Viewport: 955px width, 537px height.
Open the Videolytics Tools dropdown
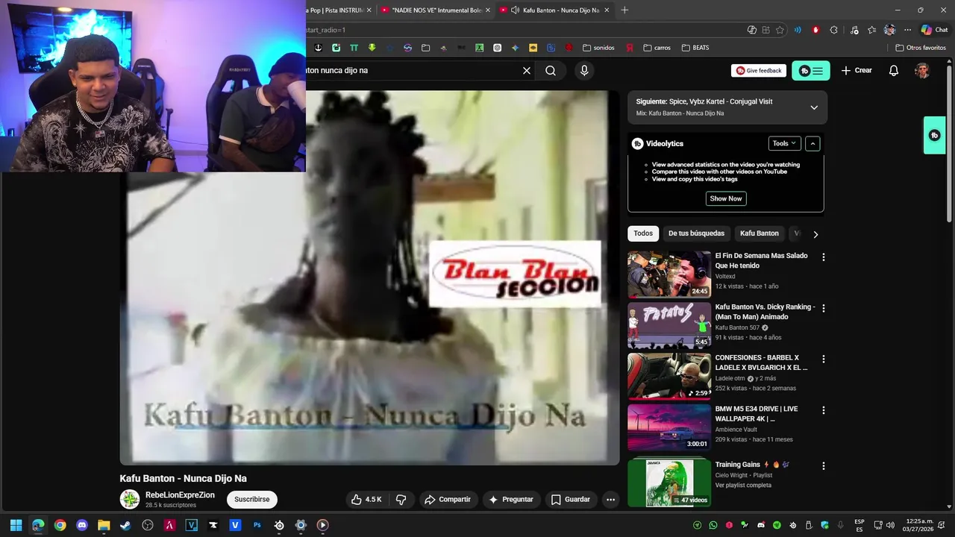point(784,143)
